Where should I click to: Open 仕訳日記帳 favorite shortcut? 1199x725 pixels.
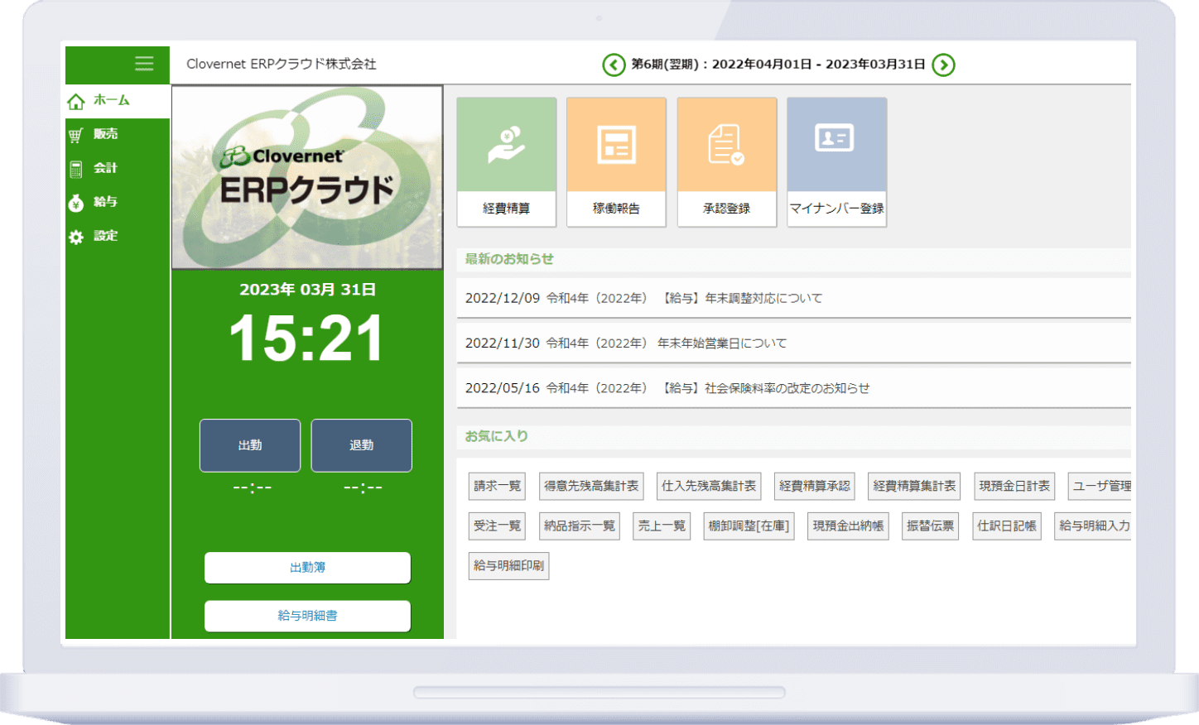tap(1006, 526)
